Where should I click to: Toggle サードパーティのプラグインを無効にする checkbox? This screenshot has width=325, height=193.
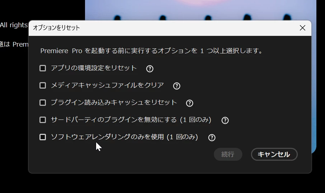tap(43, 120)
